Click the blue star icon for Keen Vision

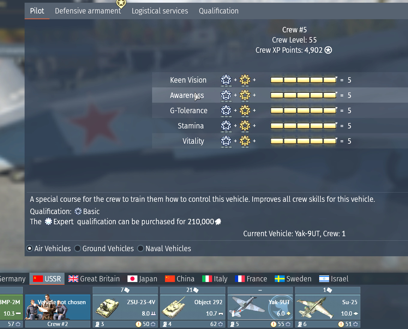point(226,80)
